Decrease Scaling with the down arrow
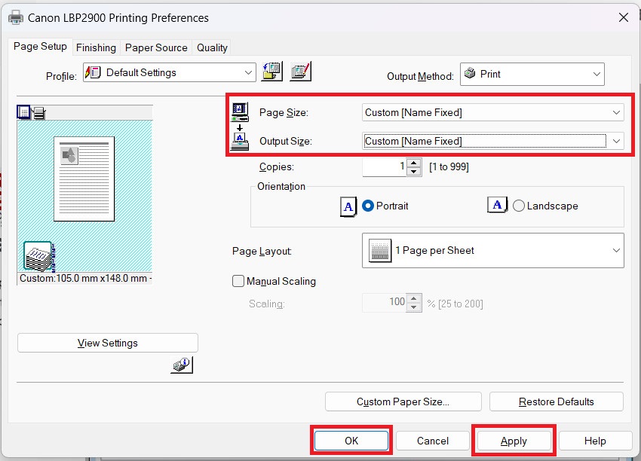 [x=414, y=307]
